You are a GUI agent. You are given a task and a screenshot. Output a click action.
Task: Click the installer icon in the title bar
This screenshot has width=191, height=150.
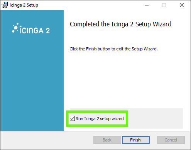click(5, 5)
